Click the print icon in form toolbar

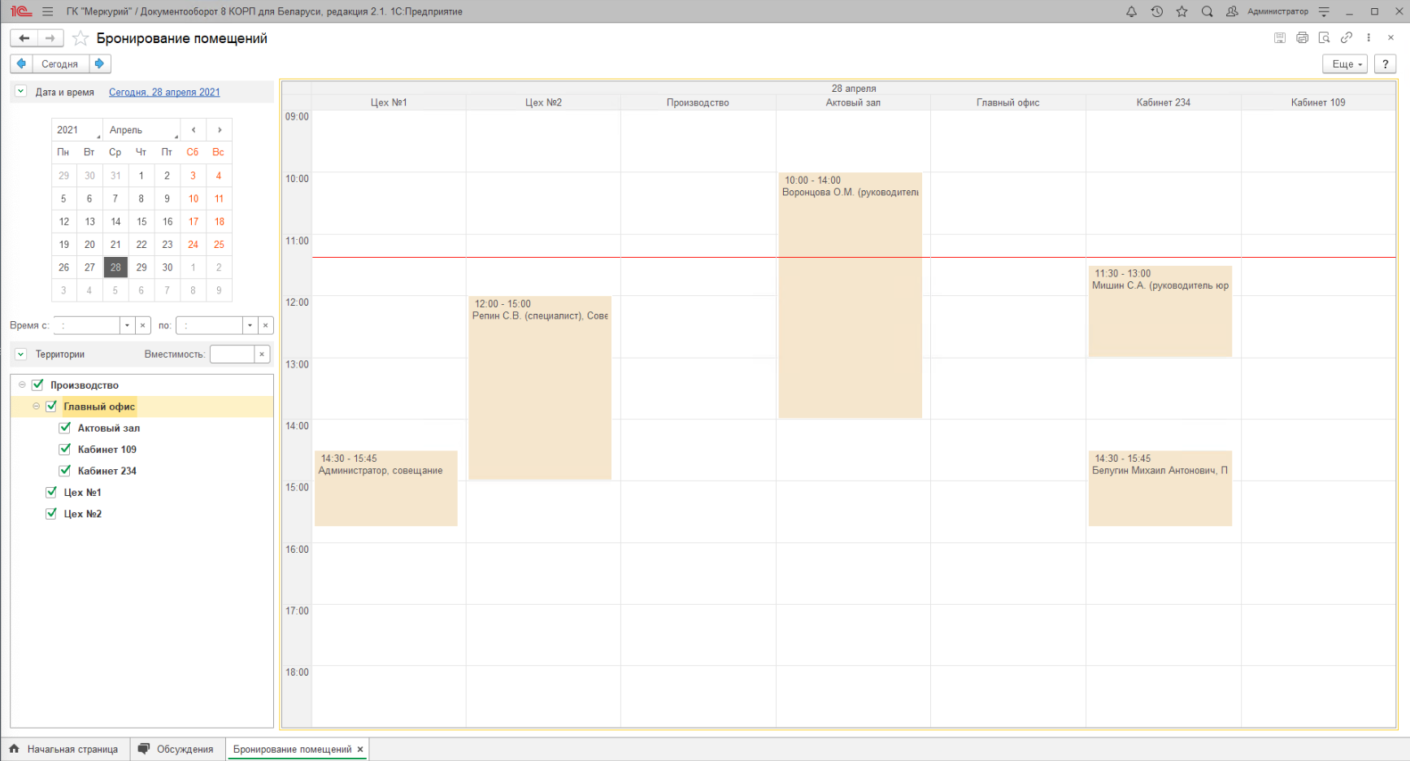(1302, 38)
